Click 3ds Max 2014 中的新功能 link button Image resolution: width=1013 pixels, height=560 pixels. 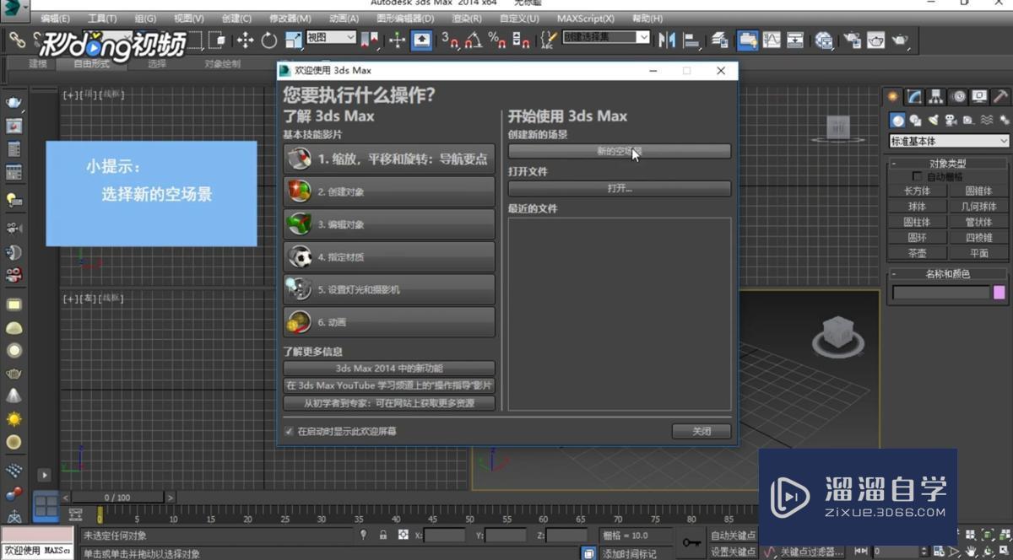tap(389, 369)
